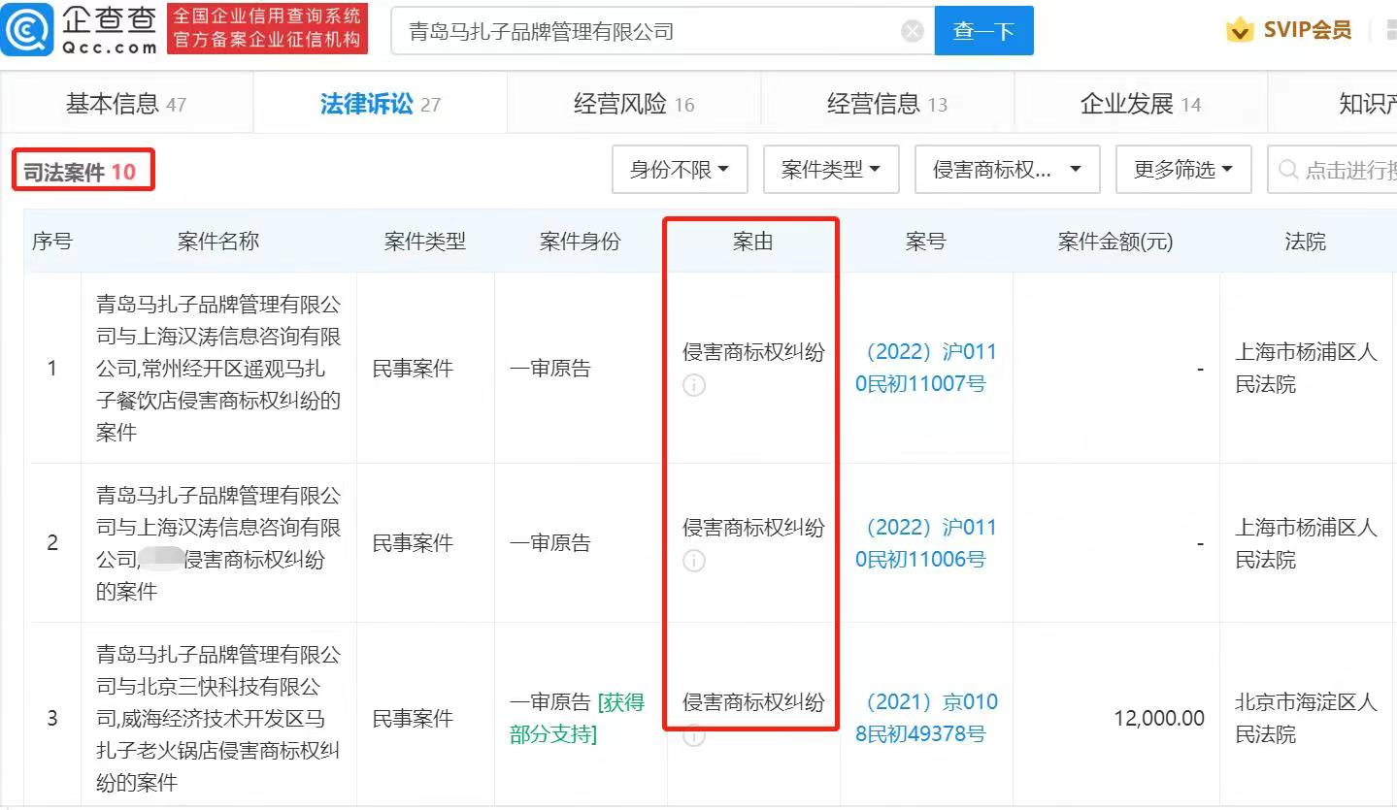The height and width of the screenshot is (810, 1397).
Task: Click 民事案件 in row 3
Action: click(x=413, y=718)
